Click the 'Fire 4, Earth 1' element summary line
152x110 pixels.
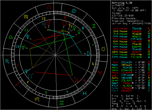tap(126, 96)
